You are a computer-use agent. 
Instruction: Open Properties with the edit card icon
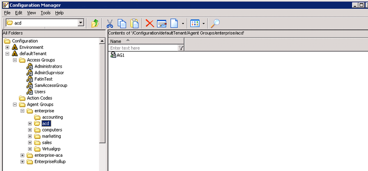pyautogui.click(x=162, y=23)
